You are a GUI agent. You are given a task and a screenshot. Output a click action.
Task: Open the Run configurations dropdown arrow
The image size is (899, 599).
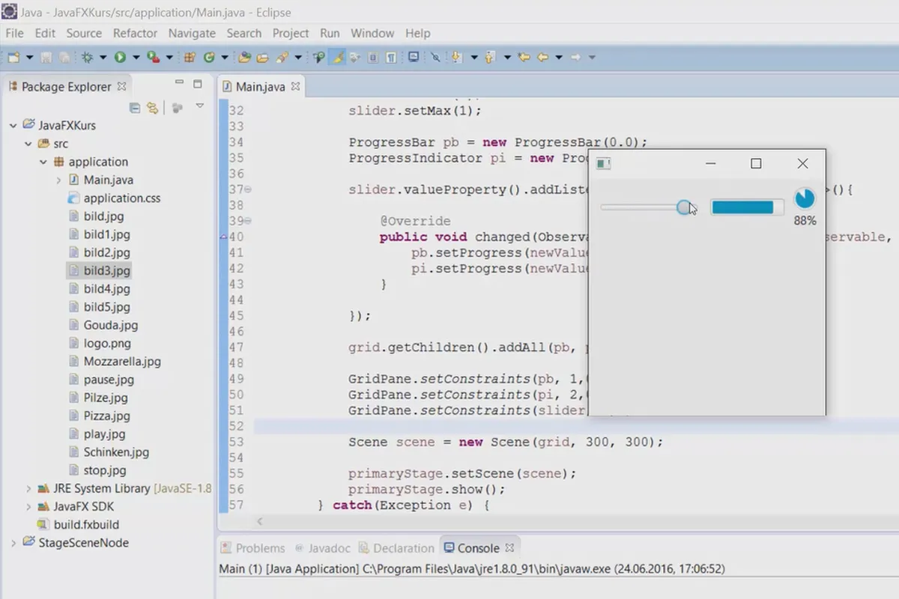(136, 57)
